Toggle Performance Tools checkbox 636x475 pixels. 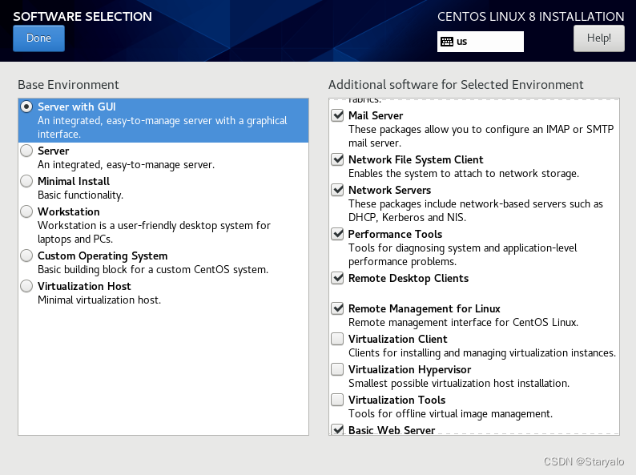tap(337, 234)
